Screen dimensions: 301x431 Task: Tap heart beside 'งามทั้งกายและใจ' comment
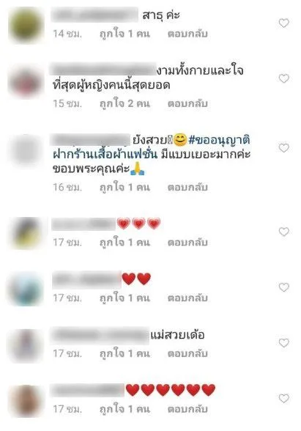click(x=283, y=78)
